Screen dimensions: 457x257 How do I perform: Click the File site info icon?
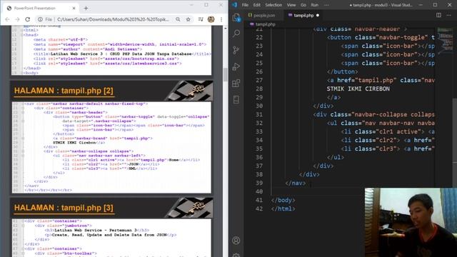pyautogui.click(x=44, y=19)
